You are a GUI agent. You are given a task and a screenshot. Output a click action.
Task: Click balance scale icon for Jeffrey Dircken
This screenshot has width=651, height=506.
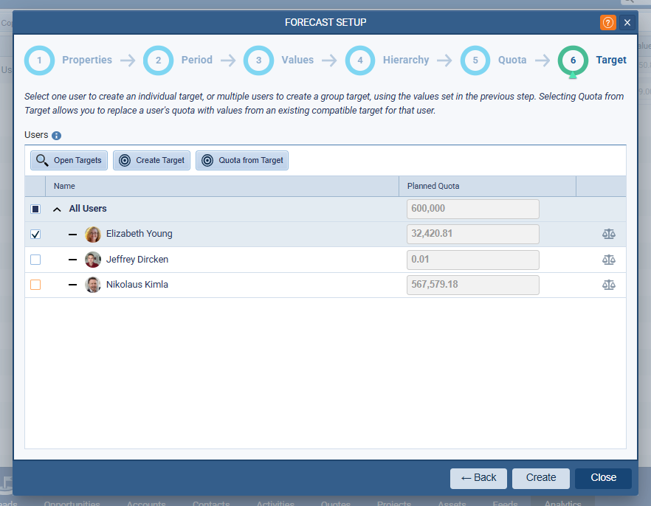click(608, 260)
